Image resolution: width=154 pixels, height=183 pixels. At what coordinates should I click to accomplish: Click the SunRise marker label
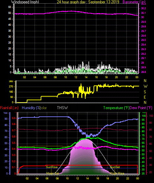click(x=52, y=167)
